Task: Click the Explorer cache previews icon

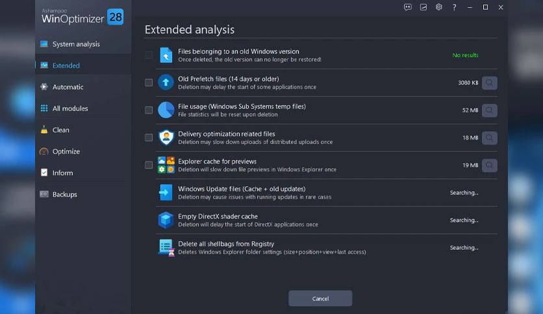Action: click(x=166, y=165)
